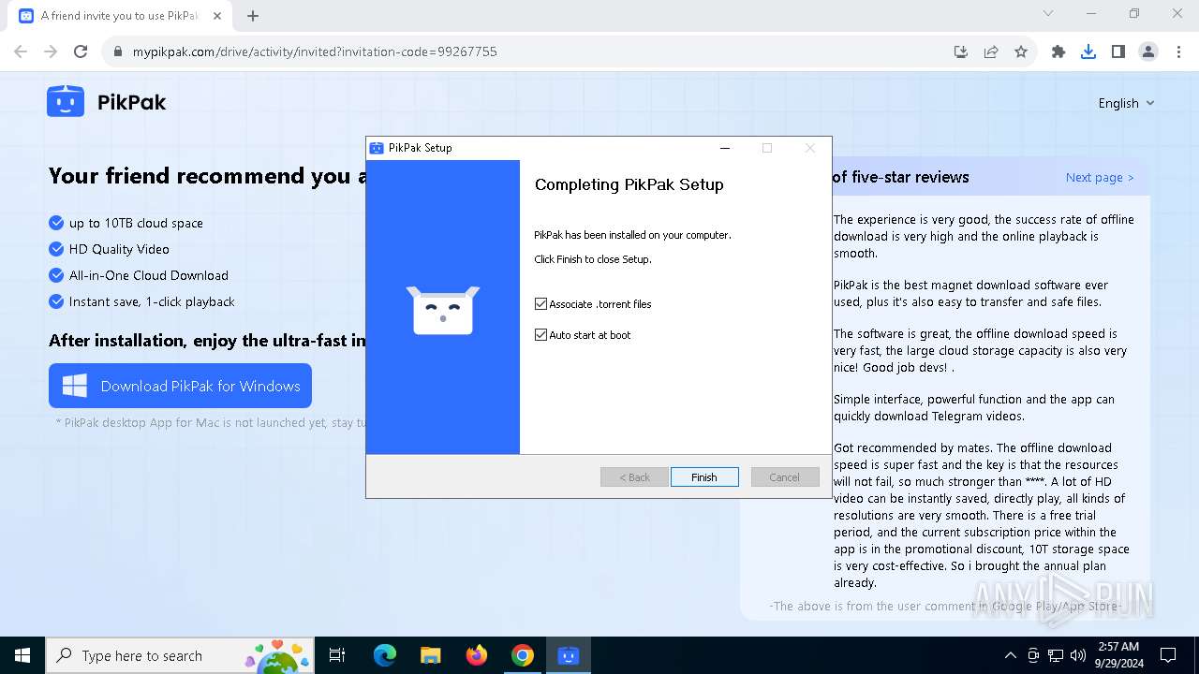Click the PikPak Setup title bar icon

point(377,148)
